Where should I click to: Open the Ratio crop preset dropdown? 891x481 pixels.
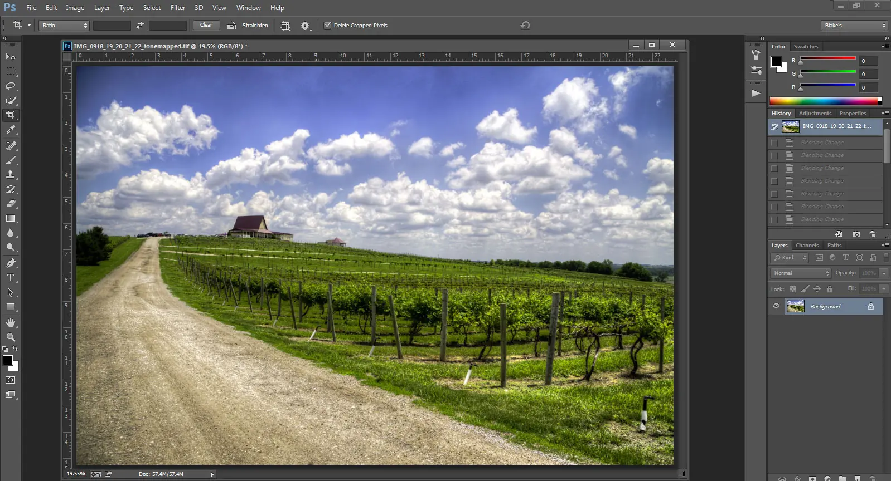point(64,26)
